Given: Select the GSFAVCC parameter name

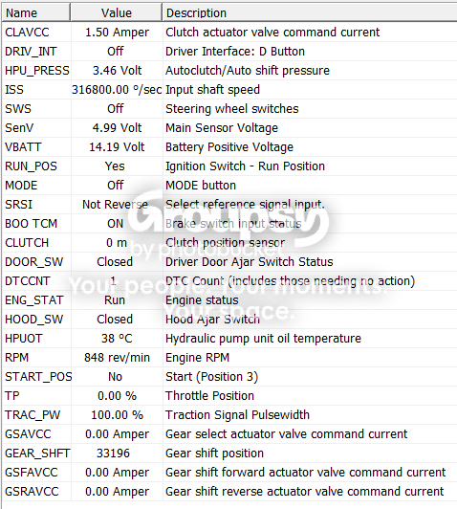Looking at the screenshot, I should click(x=32, y=473).
